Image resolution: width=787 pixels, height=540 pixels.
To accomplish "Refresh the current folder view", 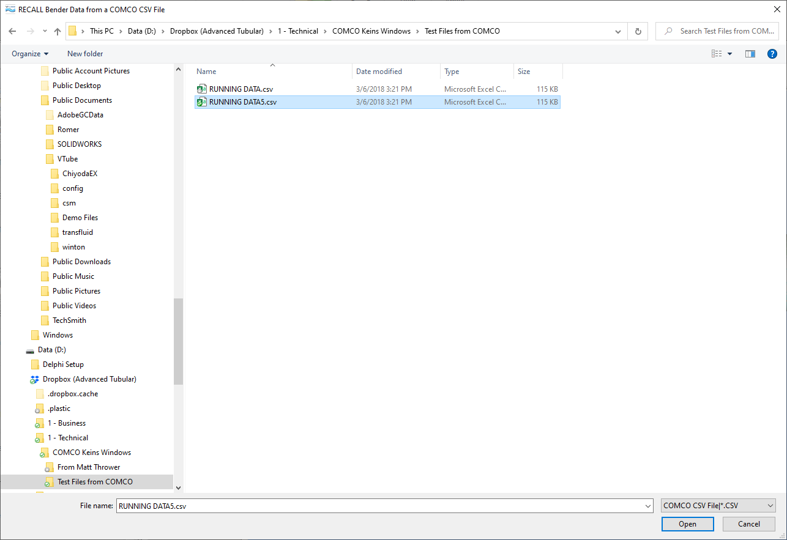I will (638, 31).
